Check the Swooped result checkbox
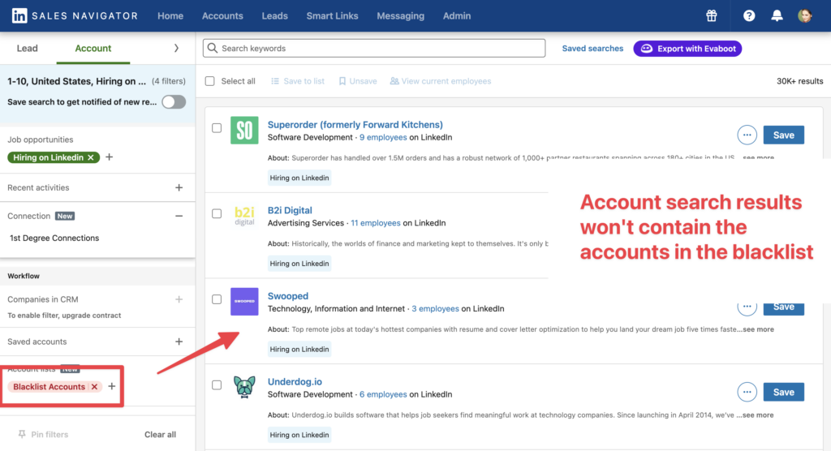 point(217,299)
